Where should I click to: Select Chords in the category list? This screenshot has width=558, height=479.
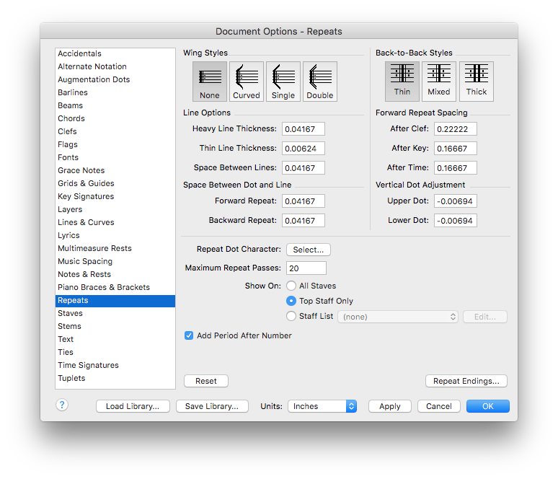[115, 118]
